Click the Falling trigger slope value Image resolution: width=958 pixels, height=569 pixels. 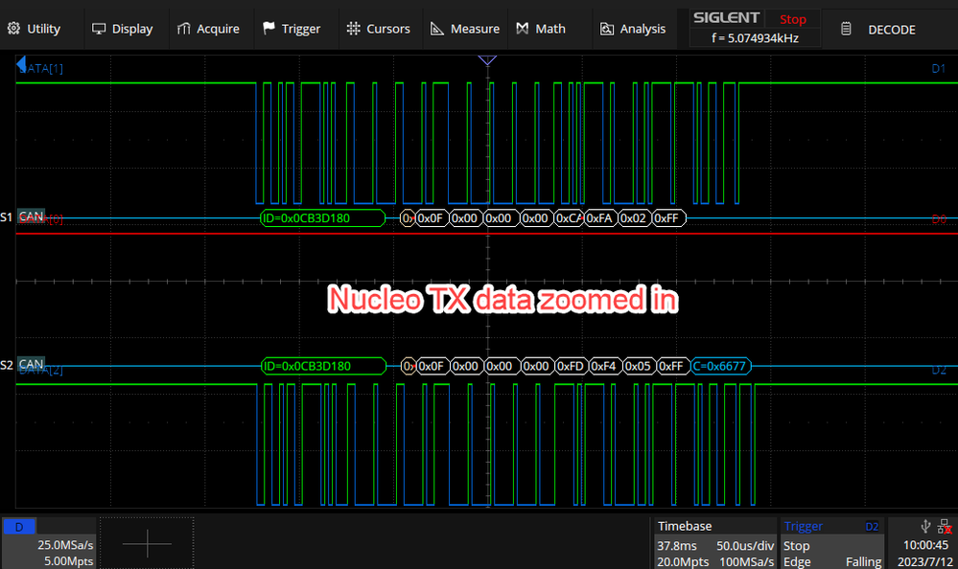[x=863, y=561]
